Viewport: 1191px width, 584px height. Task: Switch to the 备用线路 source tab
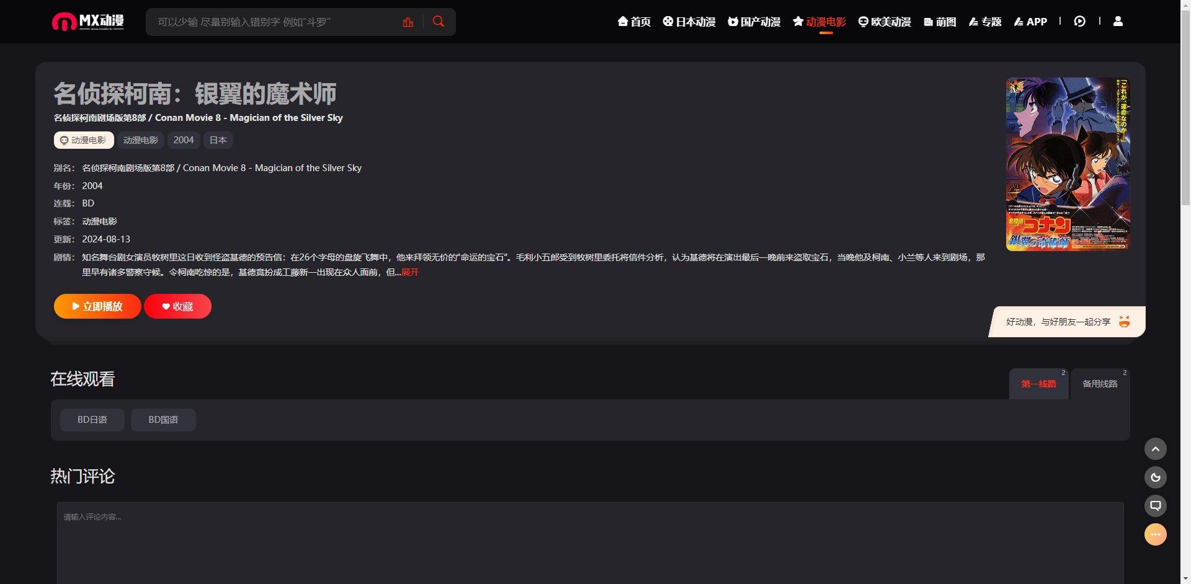[x=1099, y=384]
